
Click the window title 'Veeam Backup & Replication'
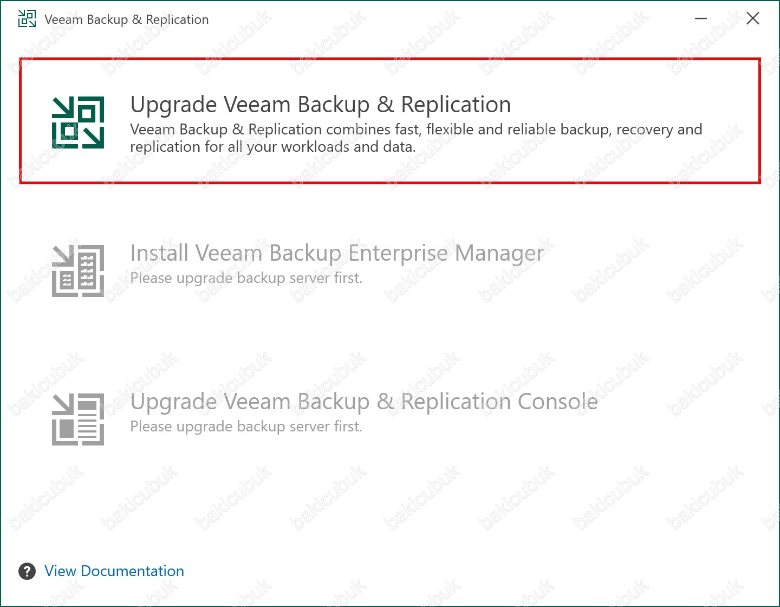[x=126, y=20]
